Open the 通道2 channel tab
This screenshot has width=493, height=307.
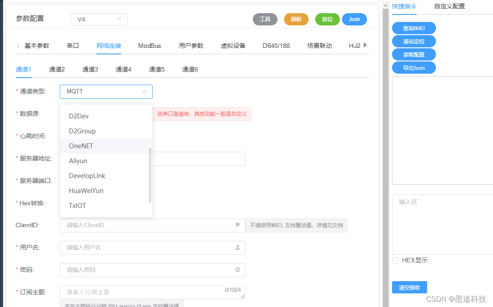(x=57, y=69)
